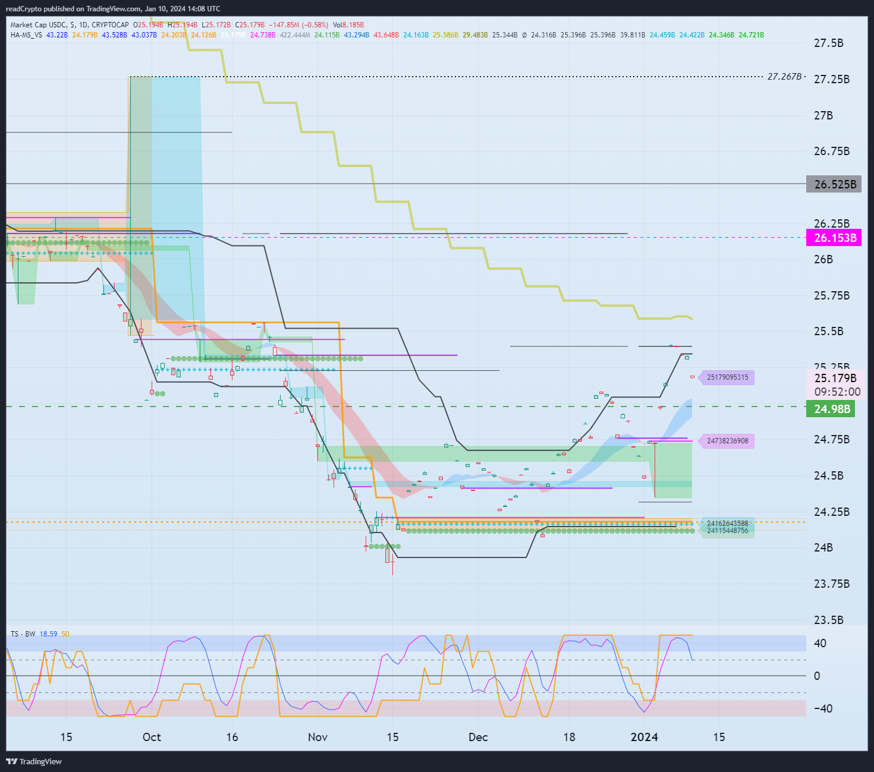The image size is (874, 772).
Task: Click the magenta 24.738B indicator value
Action: [x=263, y=35]
